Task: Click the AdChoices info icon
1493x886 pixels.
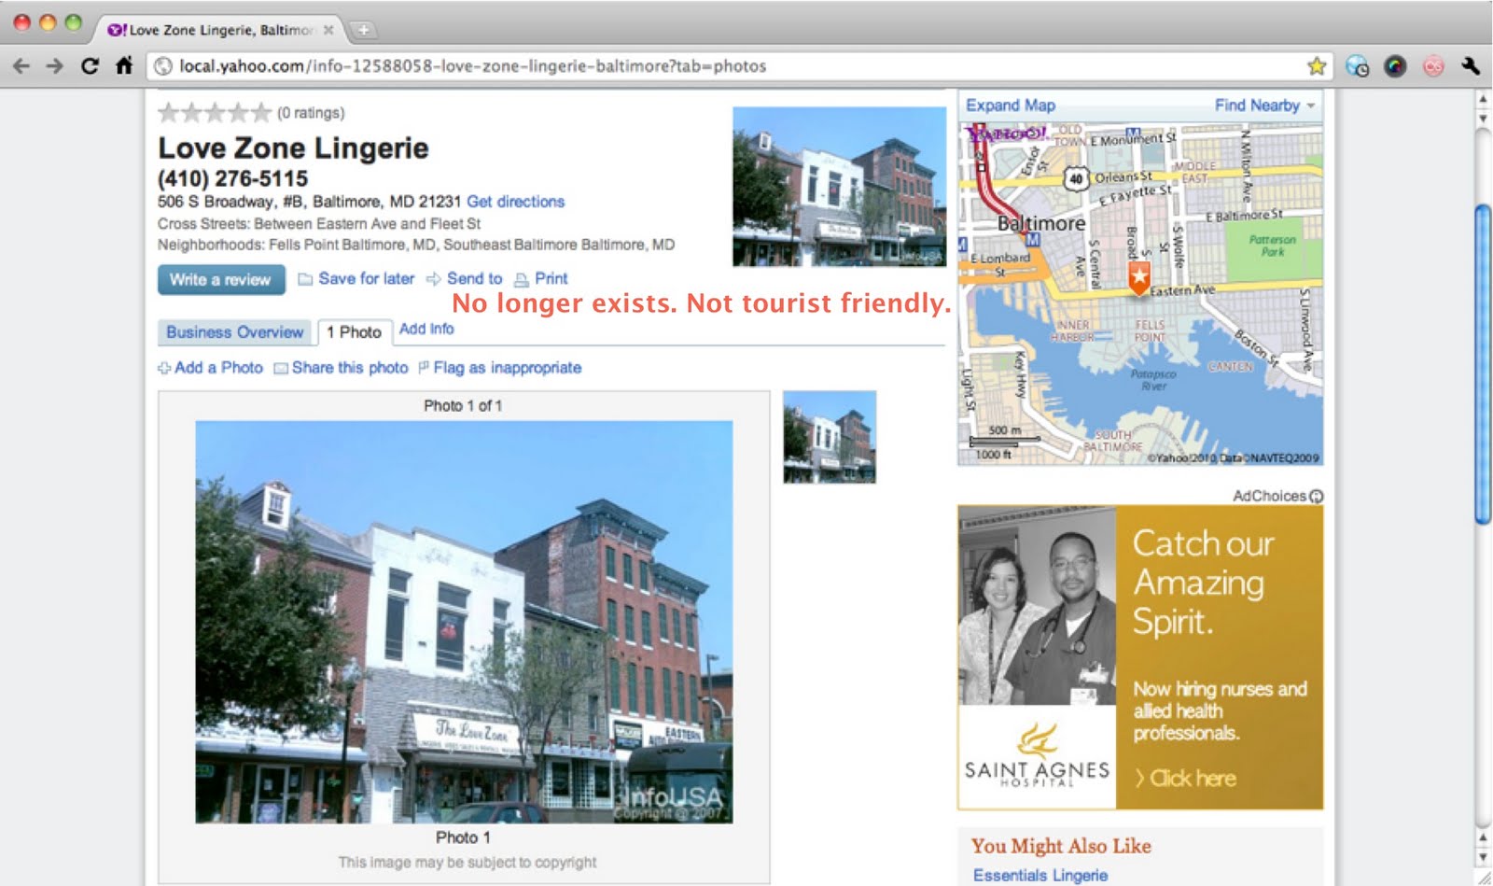Action: pos(1317,497)
